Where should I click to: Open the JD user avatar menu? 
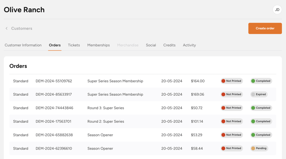[x=277, y=10]
